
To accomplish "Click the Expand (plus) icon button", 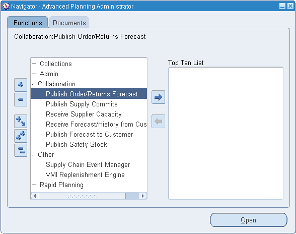I will (x=21, y=85).
